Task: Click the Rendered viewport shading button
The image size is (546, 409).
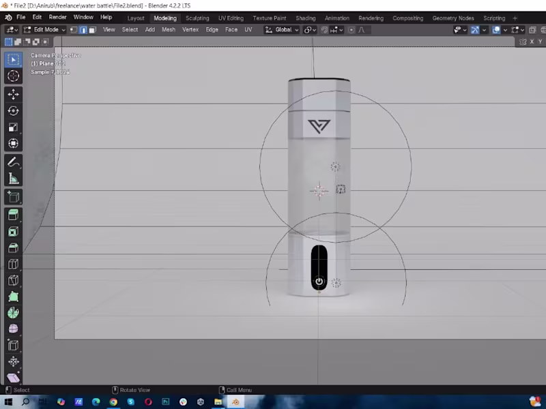Action: tap(543, 29)
